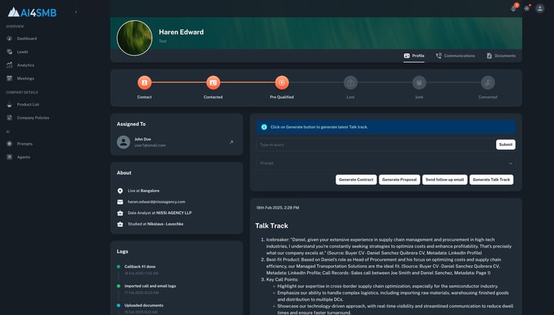Switch to the Communications tab
This screenshot has height=315, width=554.
455,56
